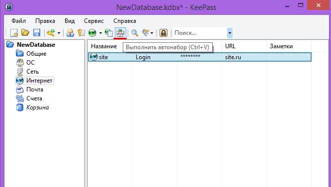Click the Login user name cell

tap(143, 57)
